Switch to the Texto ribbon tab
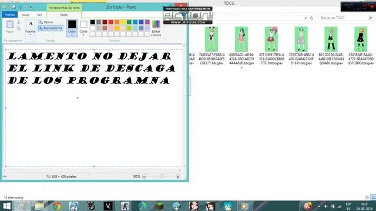 (64, 15)
